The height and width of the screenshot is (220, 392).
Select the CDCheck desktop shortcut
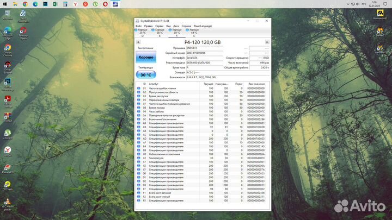tap(8, 186)
